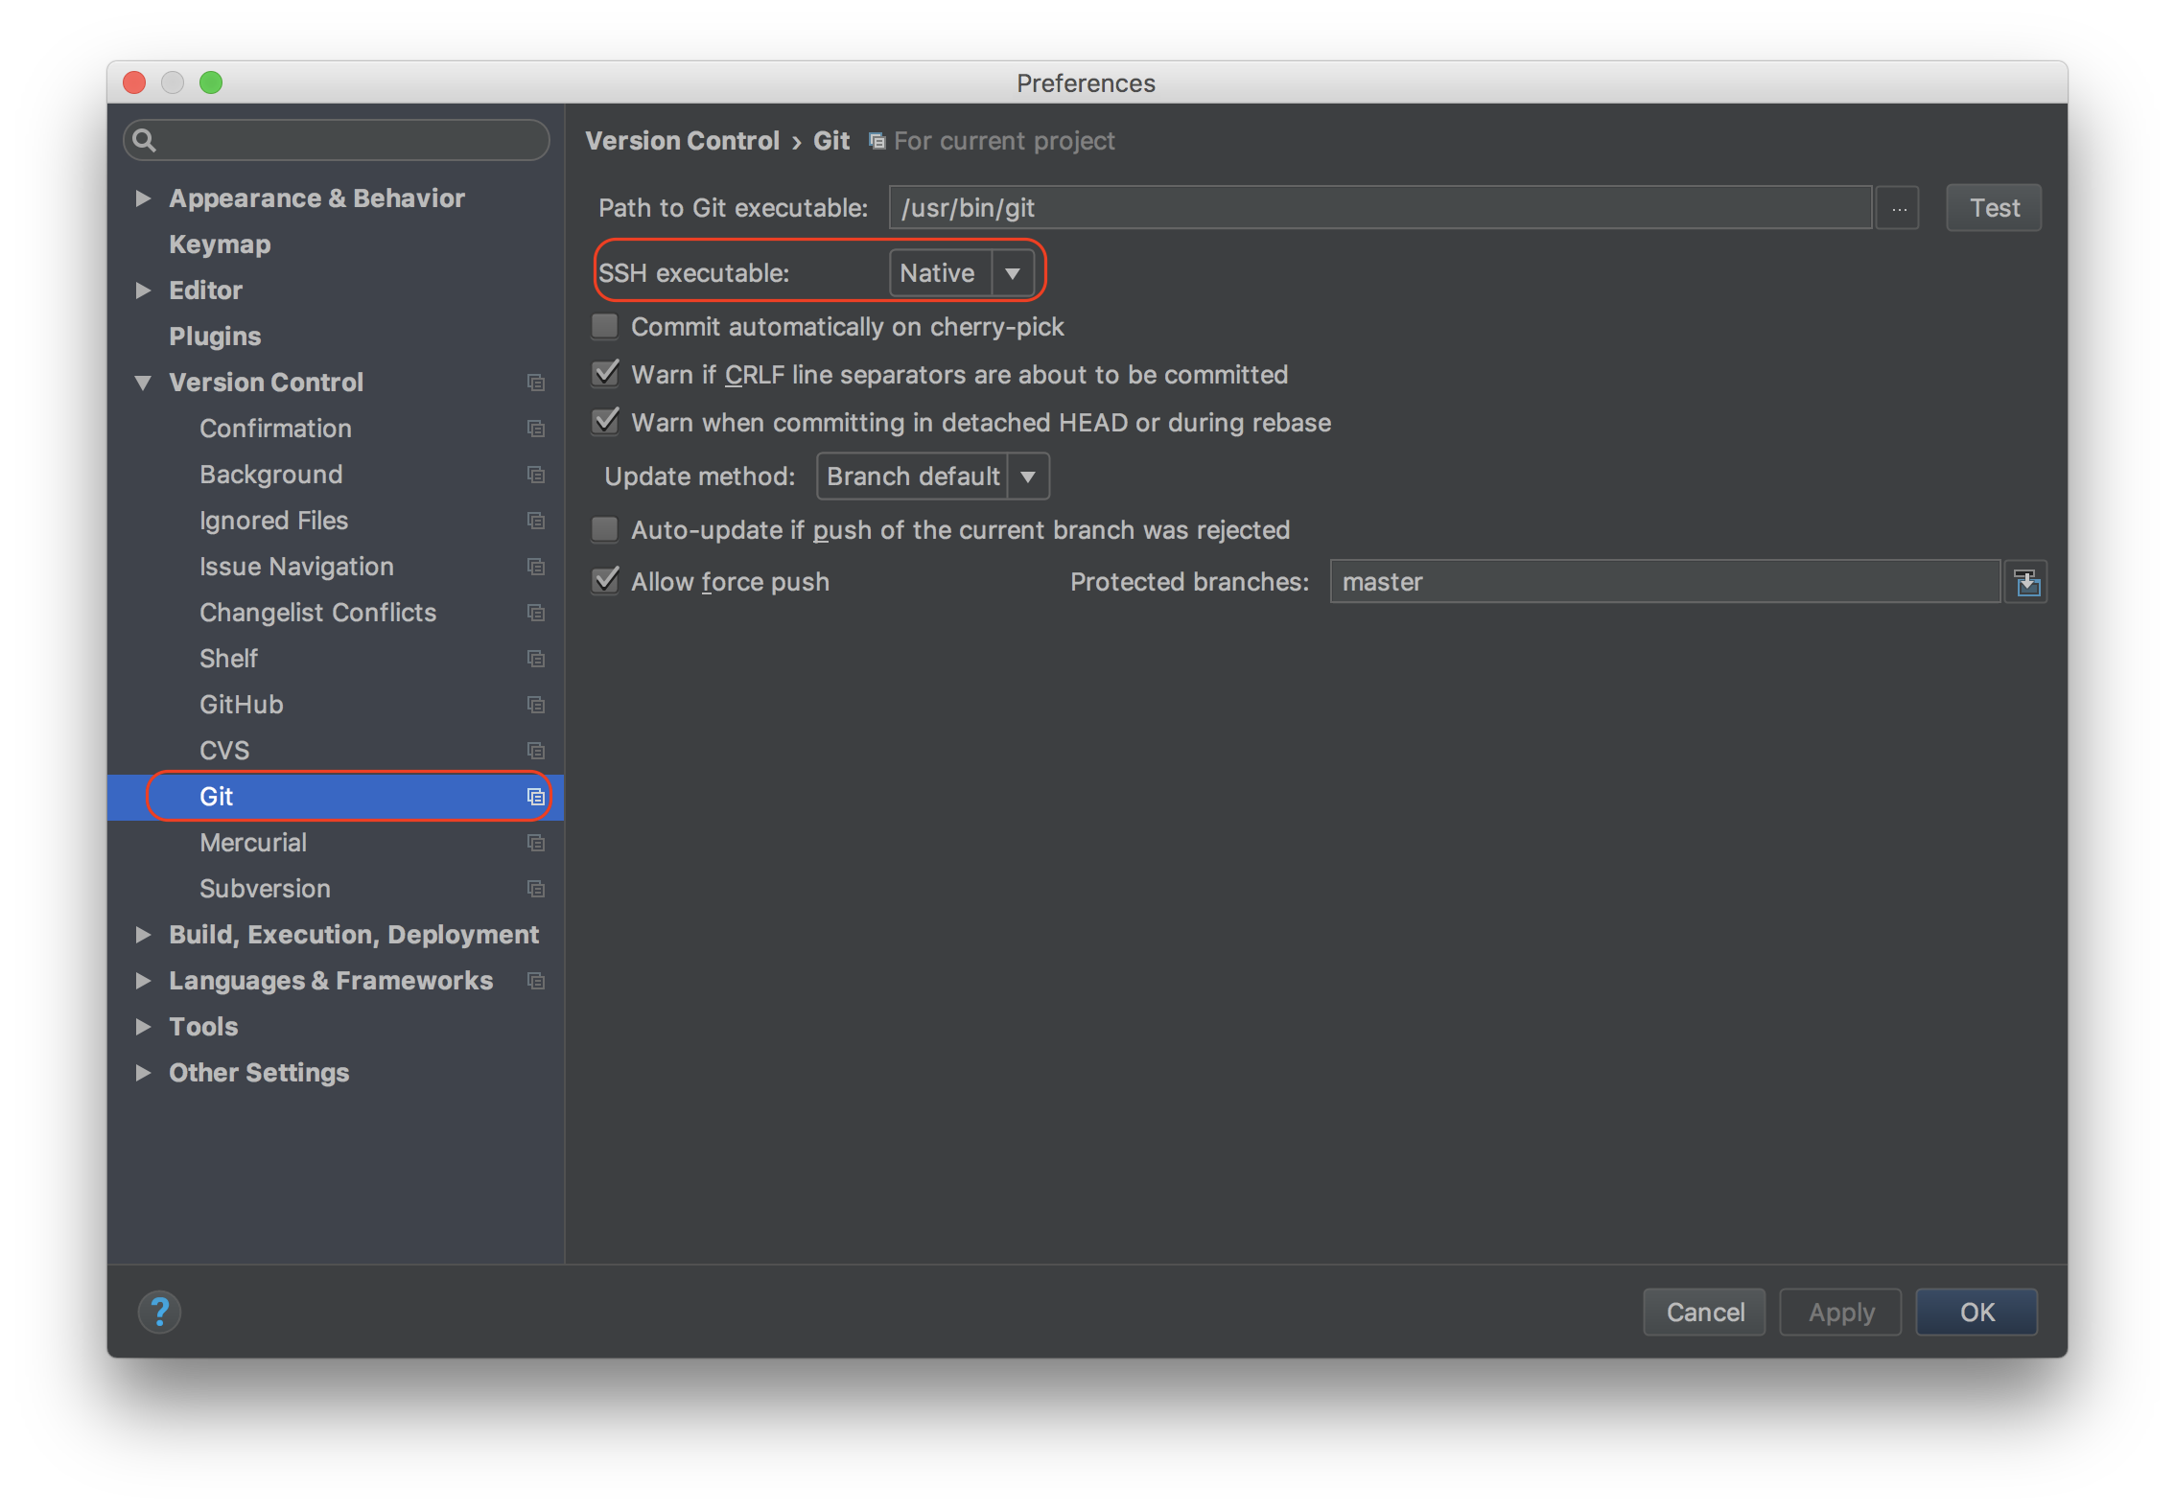Open the Update method Branch default dropdown
This screenshot has width=2175, height=1511.
pyautogui.click(x=1027, y=476)
